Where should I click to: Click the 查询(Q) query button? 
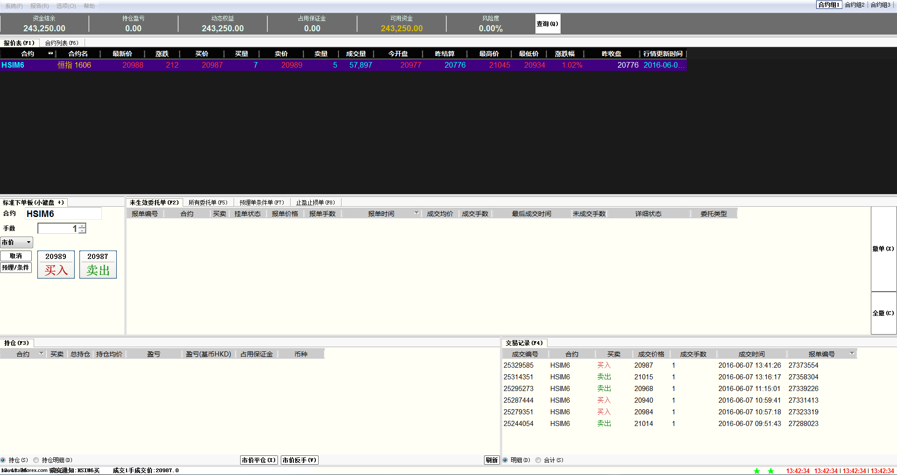pyautogui.click(x=548, y=24)
